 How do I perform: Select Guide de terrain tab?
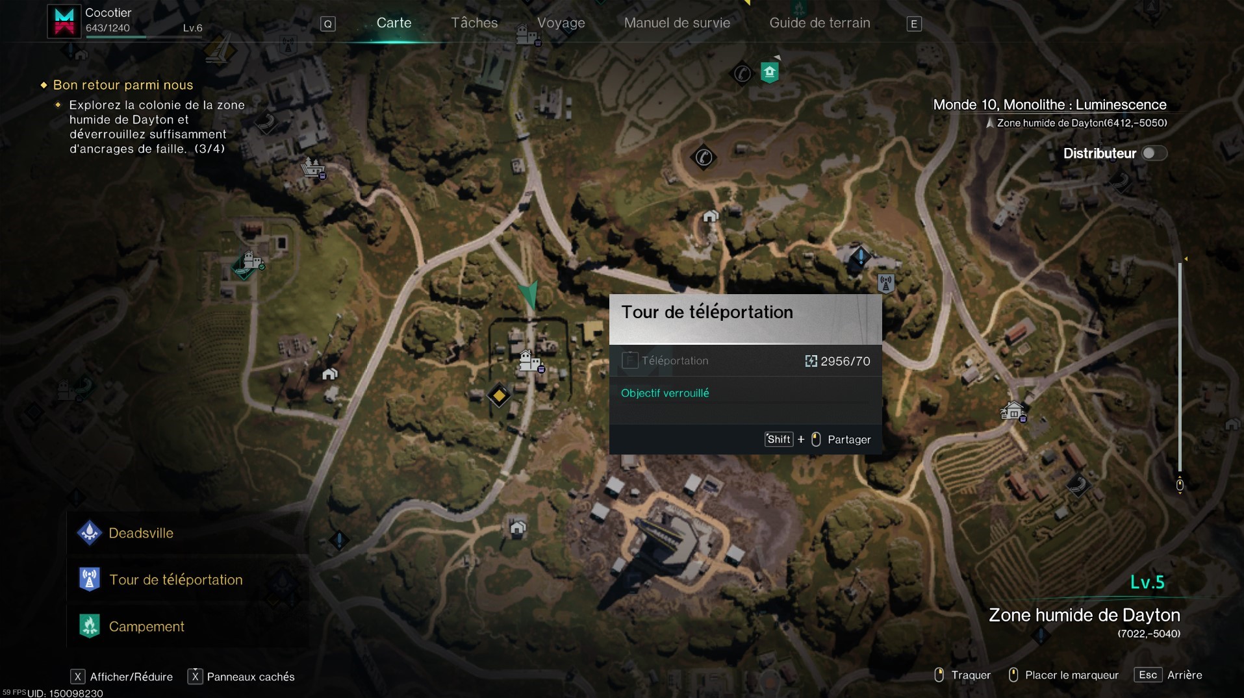click(819, 23)
